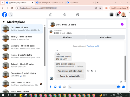Viewport: 130px width, 97px height.
Task: React to the message with emoji icon
Action: click(88, 71)
